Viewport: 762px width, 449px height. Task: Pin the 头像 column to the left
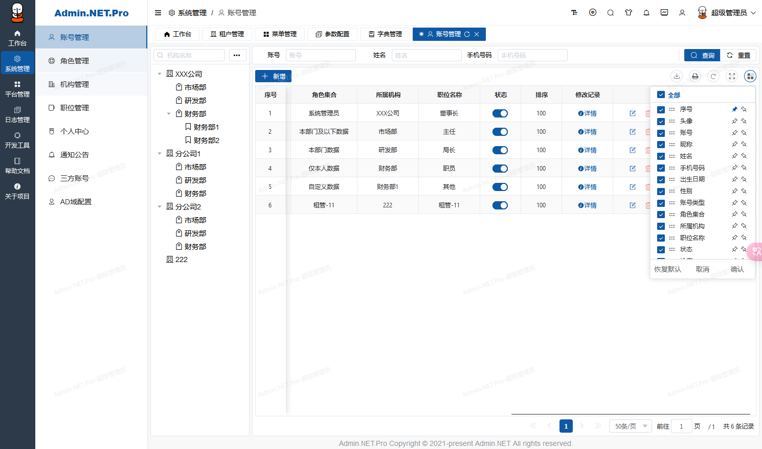click(x=734, y=121)
